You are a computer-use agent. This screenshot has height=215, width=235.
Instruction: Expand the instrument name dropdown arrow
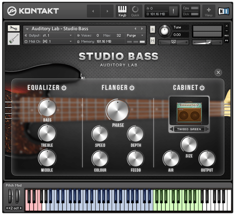pos(27,29)
